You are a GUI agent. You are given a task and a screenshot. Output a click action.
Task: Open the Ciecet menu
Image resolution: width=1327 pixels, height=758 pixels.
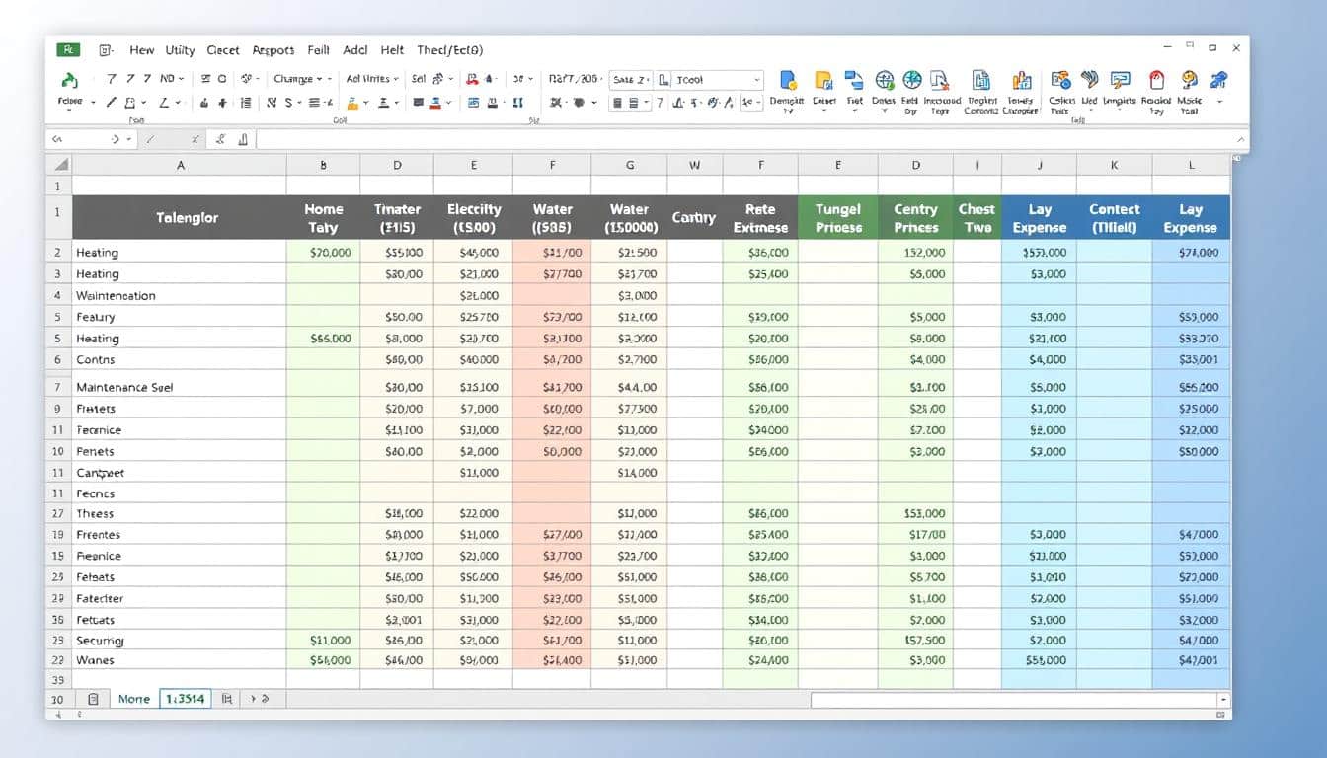click(x=223, y=50)
